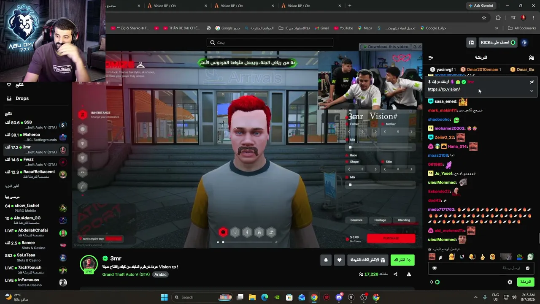Click the get KICKs button
The width and height of the screenshot is (540, 304).
pos(498,43)
